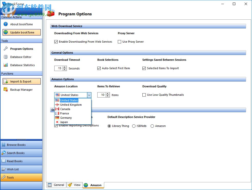
Task: Switch to the Amazon tab
Action: tap(93, 185)
